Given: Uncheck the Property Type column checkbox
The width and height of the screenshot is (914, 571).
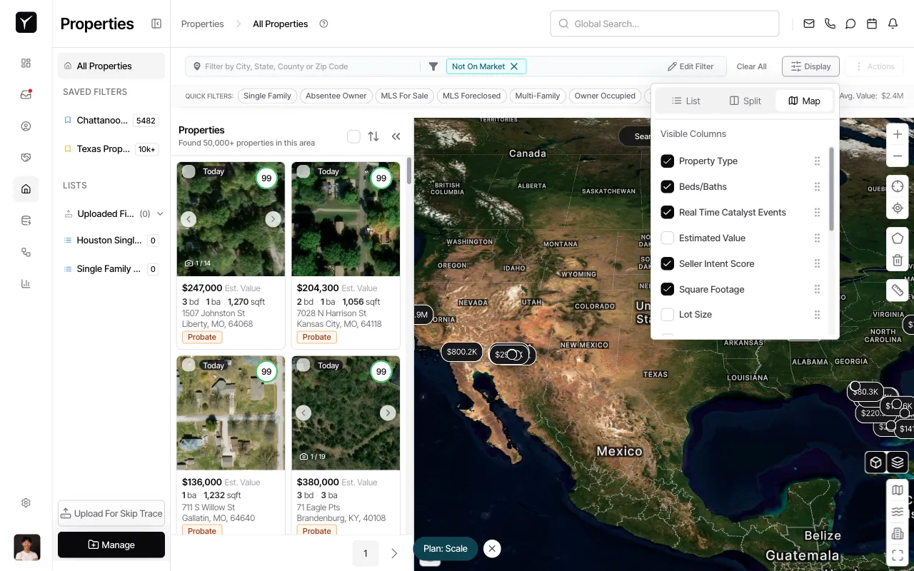Looking at the screenshot, I should click(668, 161).
